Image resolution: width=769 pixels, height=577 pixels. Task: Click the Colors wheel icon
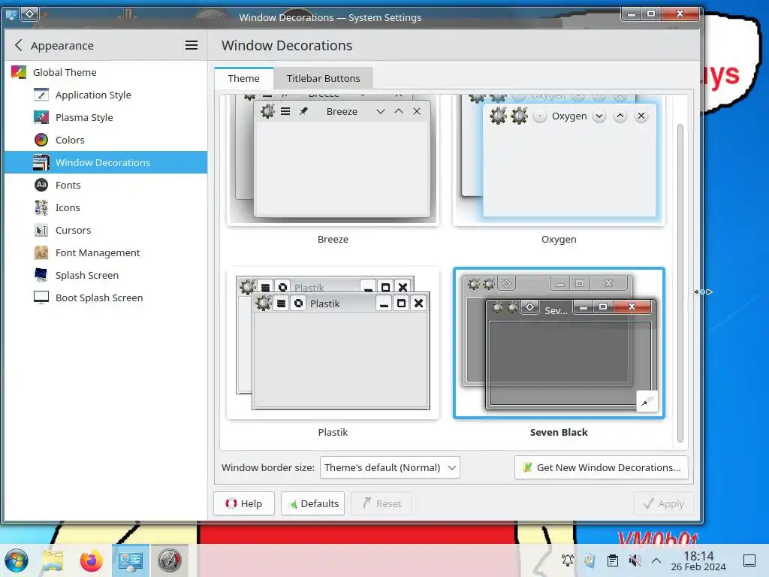point(41,140)
